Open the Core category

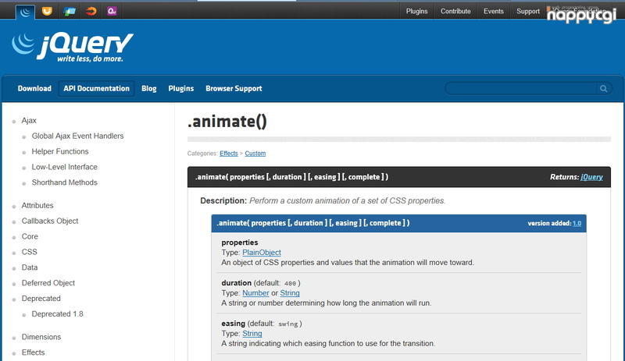(30, 236)
